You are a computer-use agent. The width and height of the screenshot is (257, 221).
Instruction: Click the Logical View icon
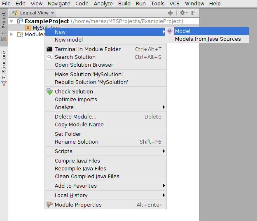click(x=15, y=13)
